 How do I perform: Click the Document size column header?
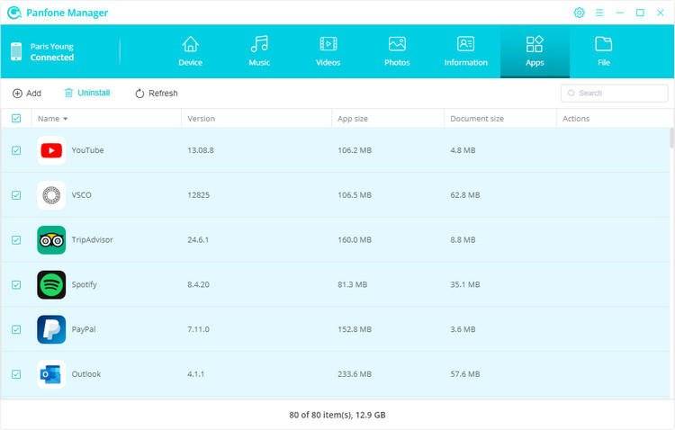(476, 119)
